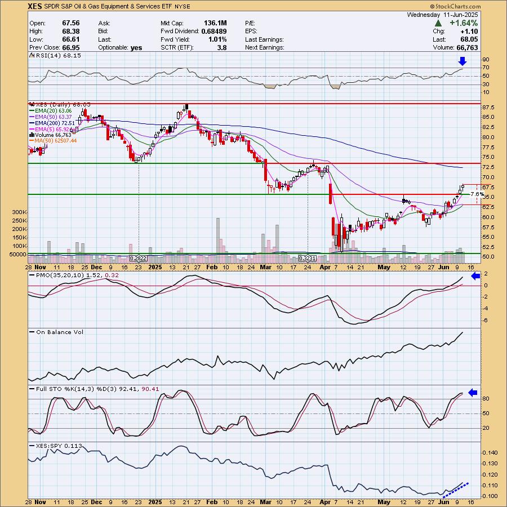Click the Fwd Yield value 1.01%
Image resolution: width=507 pixels, height=507 pixels.
[x=217, y=39]
